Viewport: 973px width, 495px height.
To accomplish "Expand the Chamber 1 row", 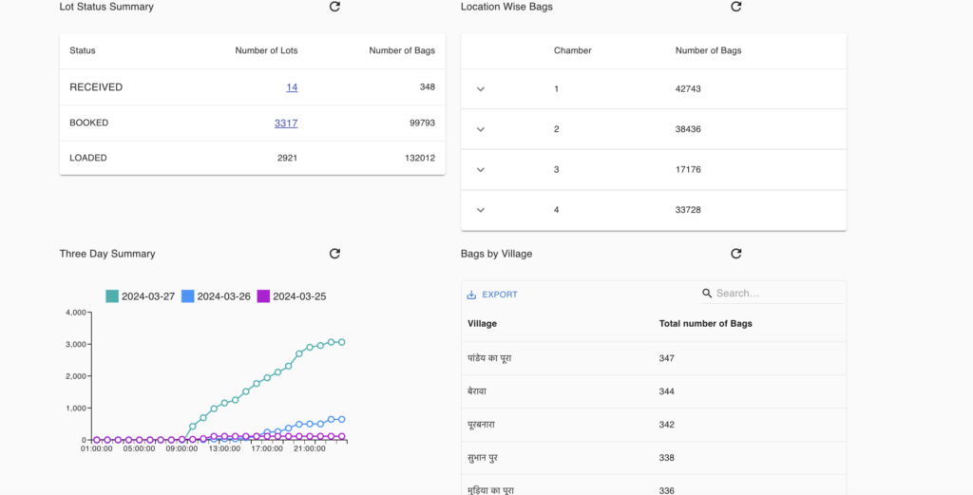I will [481, 89].
